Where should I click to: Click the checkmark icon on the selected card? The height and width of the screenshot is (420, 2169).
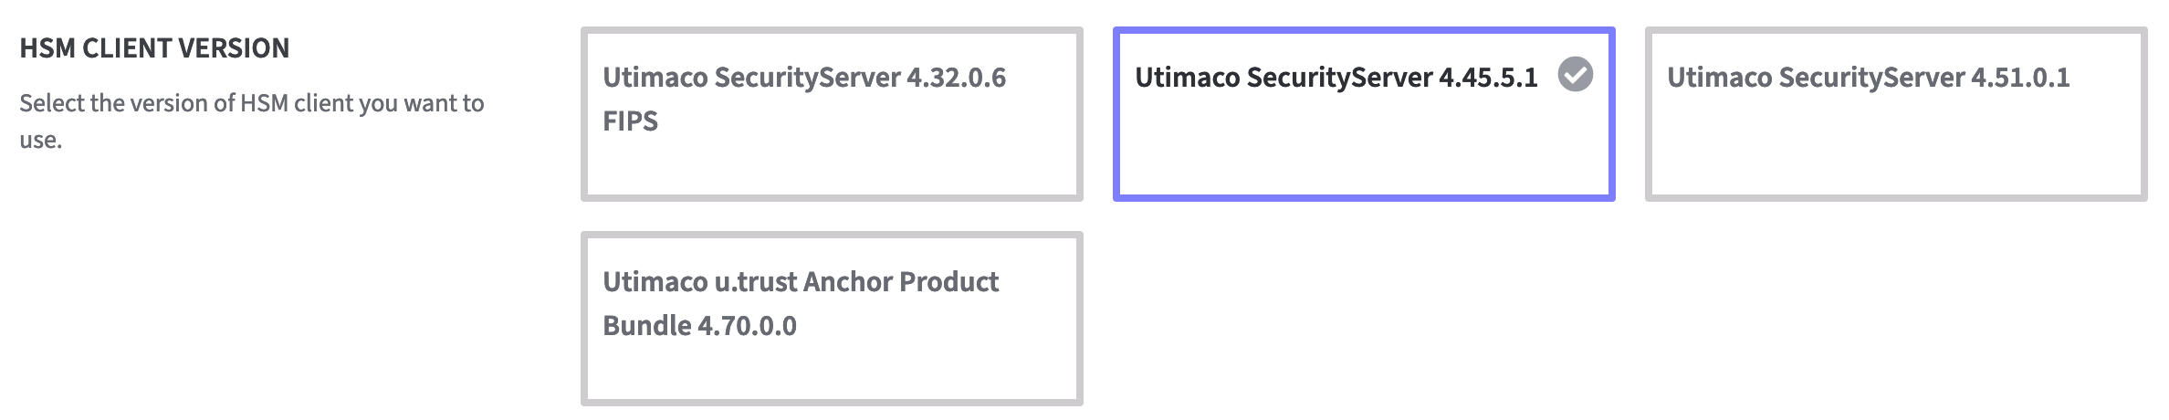1575,75
